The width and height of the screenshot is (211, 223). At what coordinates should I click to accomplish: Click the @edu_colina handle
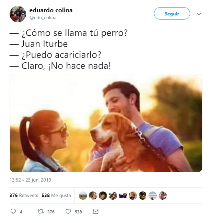point(43,17)
